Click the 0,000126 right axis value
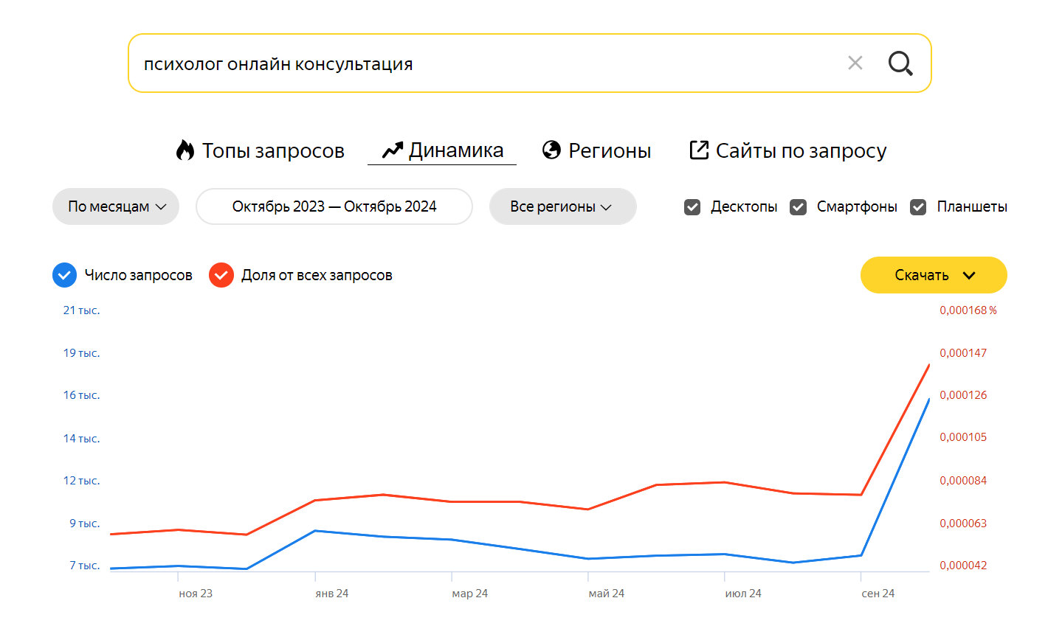Screen dimensions: 1048x626 click(963, 395)
